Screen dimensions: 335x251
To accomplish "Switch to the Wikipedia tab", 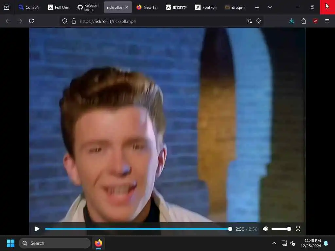I will tap(176, 8).
